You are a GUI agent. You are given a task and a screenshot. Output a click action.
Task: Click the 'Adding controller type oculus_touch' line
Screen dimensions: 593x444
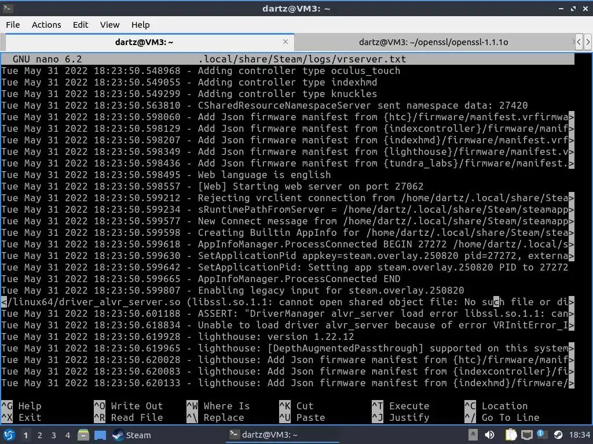point(200,71)
